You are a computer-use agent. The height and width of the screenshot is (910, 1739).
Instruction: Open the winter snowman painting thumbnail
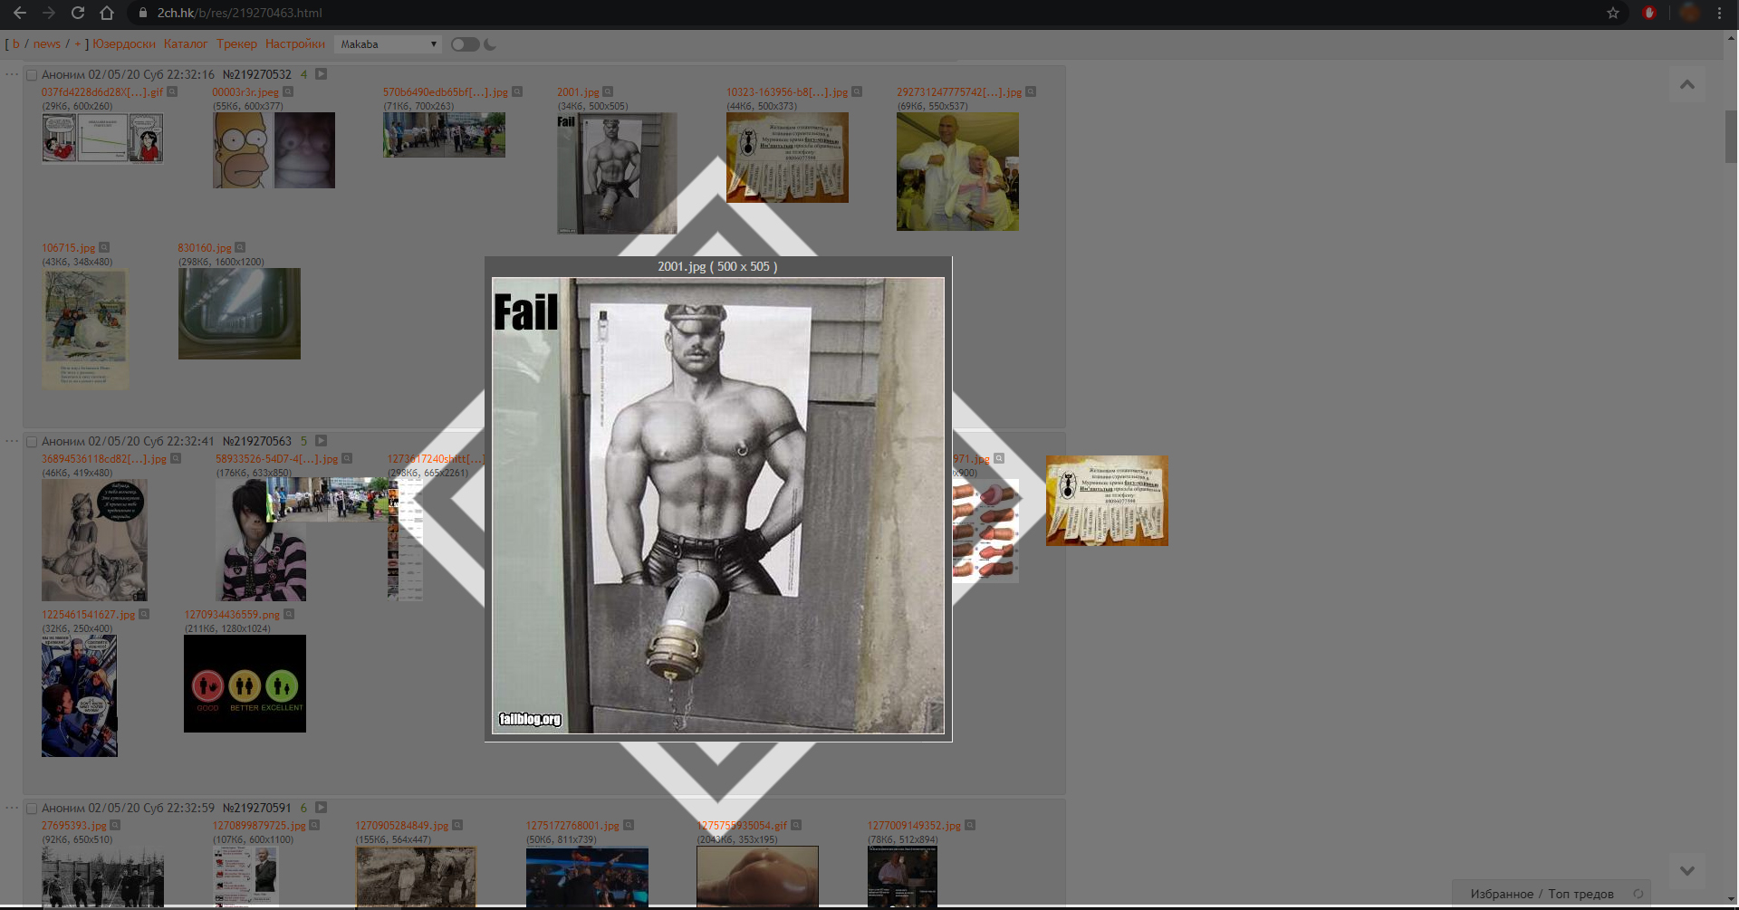pyautogui.click(x=85, y=329)
